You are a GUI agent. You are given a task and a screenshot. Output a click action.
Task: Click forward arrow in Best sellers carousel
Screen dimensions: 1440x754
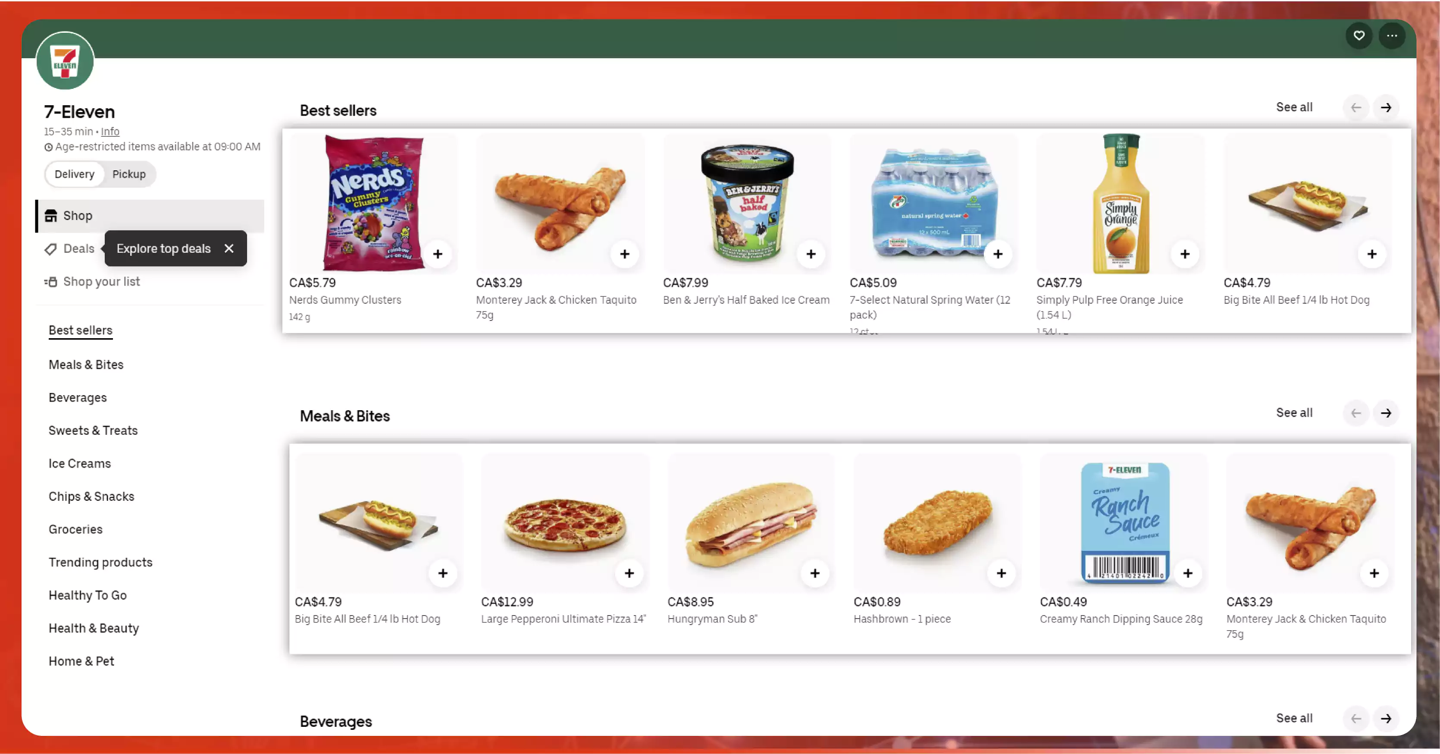click(1387, 107)
